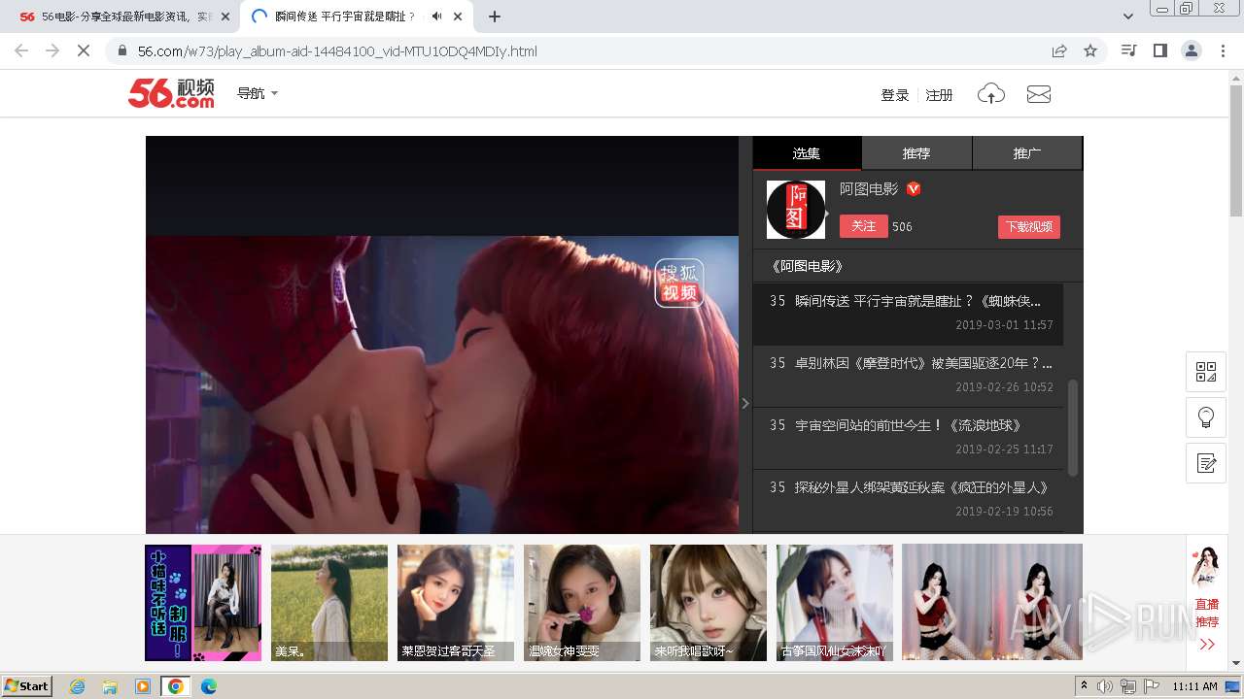1244x699 pixels.
Task: Close the 56电影 browser tab
Action: [x=225, y=17]
